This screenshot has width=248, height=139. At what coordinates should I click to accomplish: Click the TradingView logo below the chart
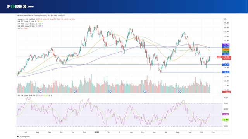point(23,137)
